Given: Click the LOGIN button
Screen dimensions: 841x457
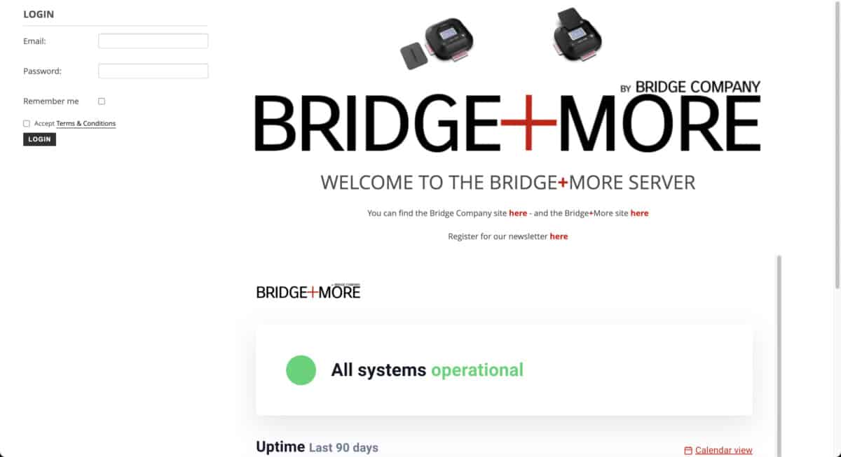Looking at the screenshot, I should click(39, 139).
